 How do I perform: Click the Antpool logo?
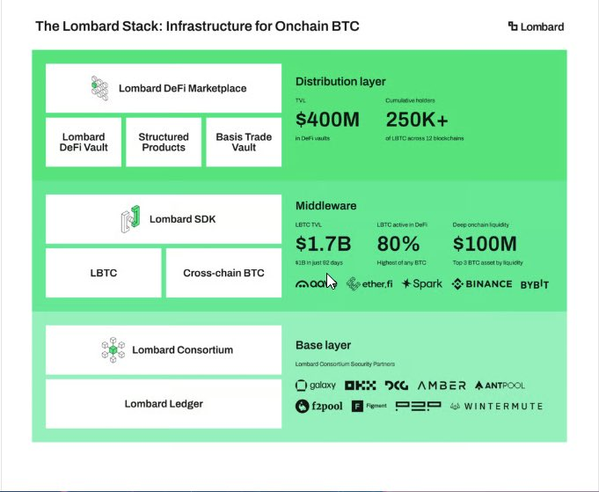click(x=500, y=386)
